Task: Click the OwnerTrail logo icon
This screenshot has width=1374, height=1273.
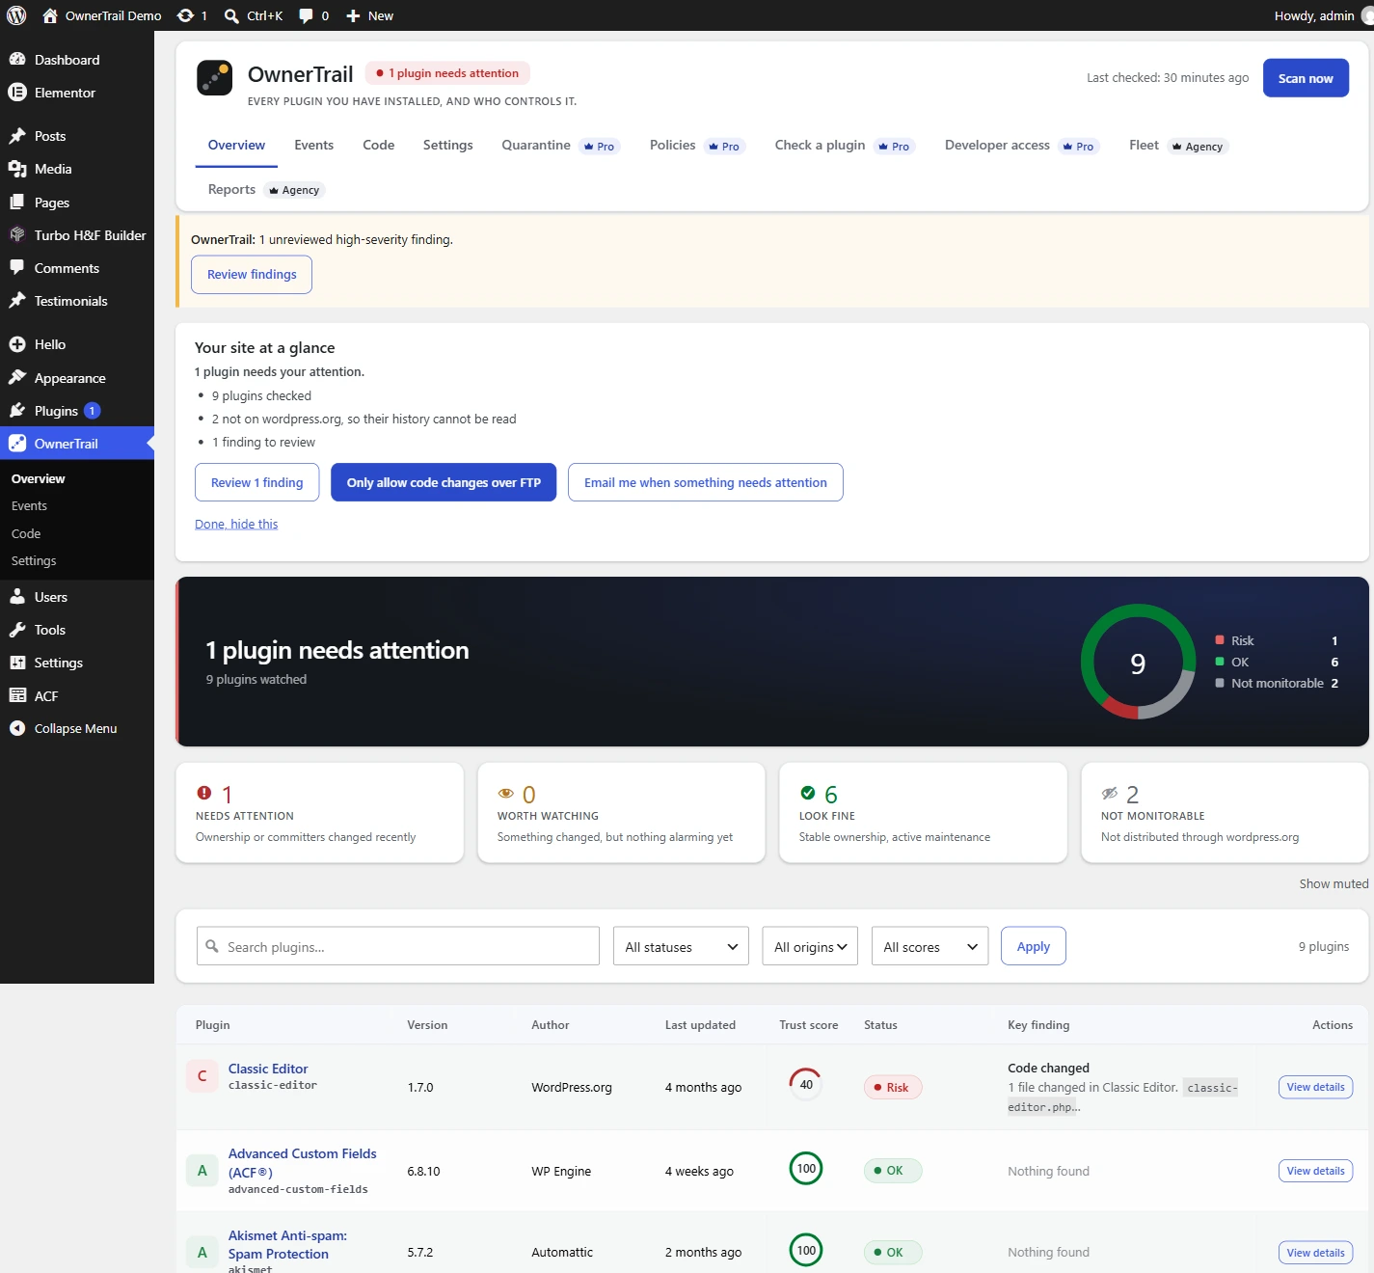Action: pyautogui.click(x=215, y=78)
